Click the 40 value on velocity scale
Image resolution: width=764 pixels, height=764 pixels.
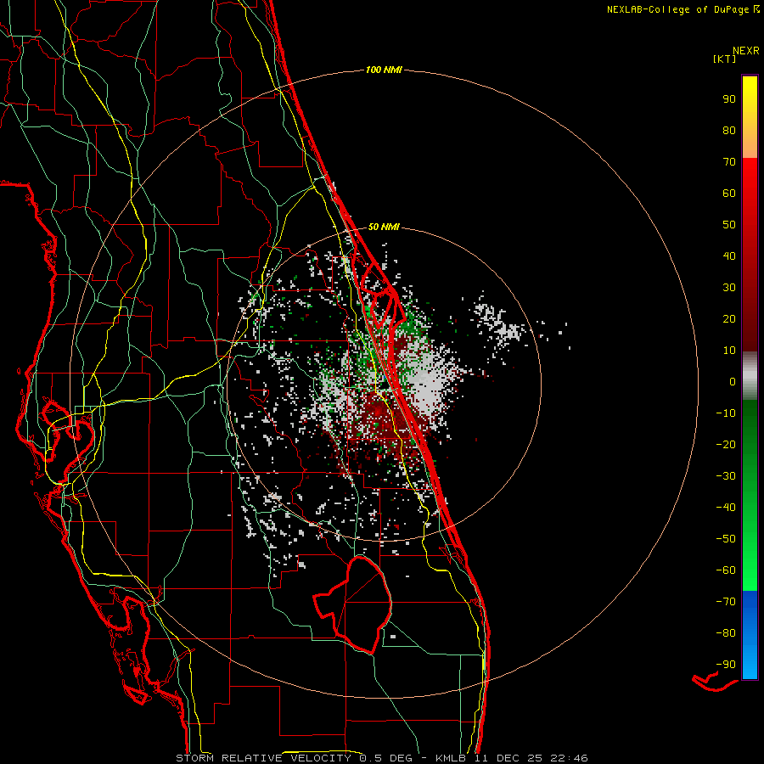coord(729,256)
